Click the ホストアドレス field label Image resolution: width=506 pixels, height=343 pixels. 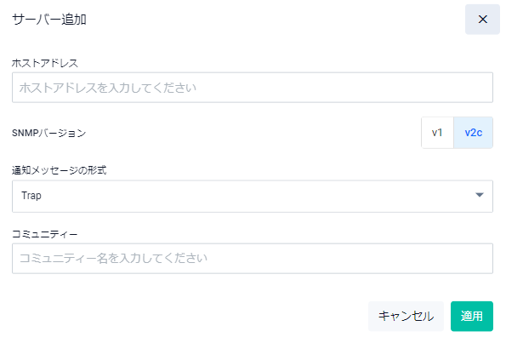coord(45,63)
